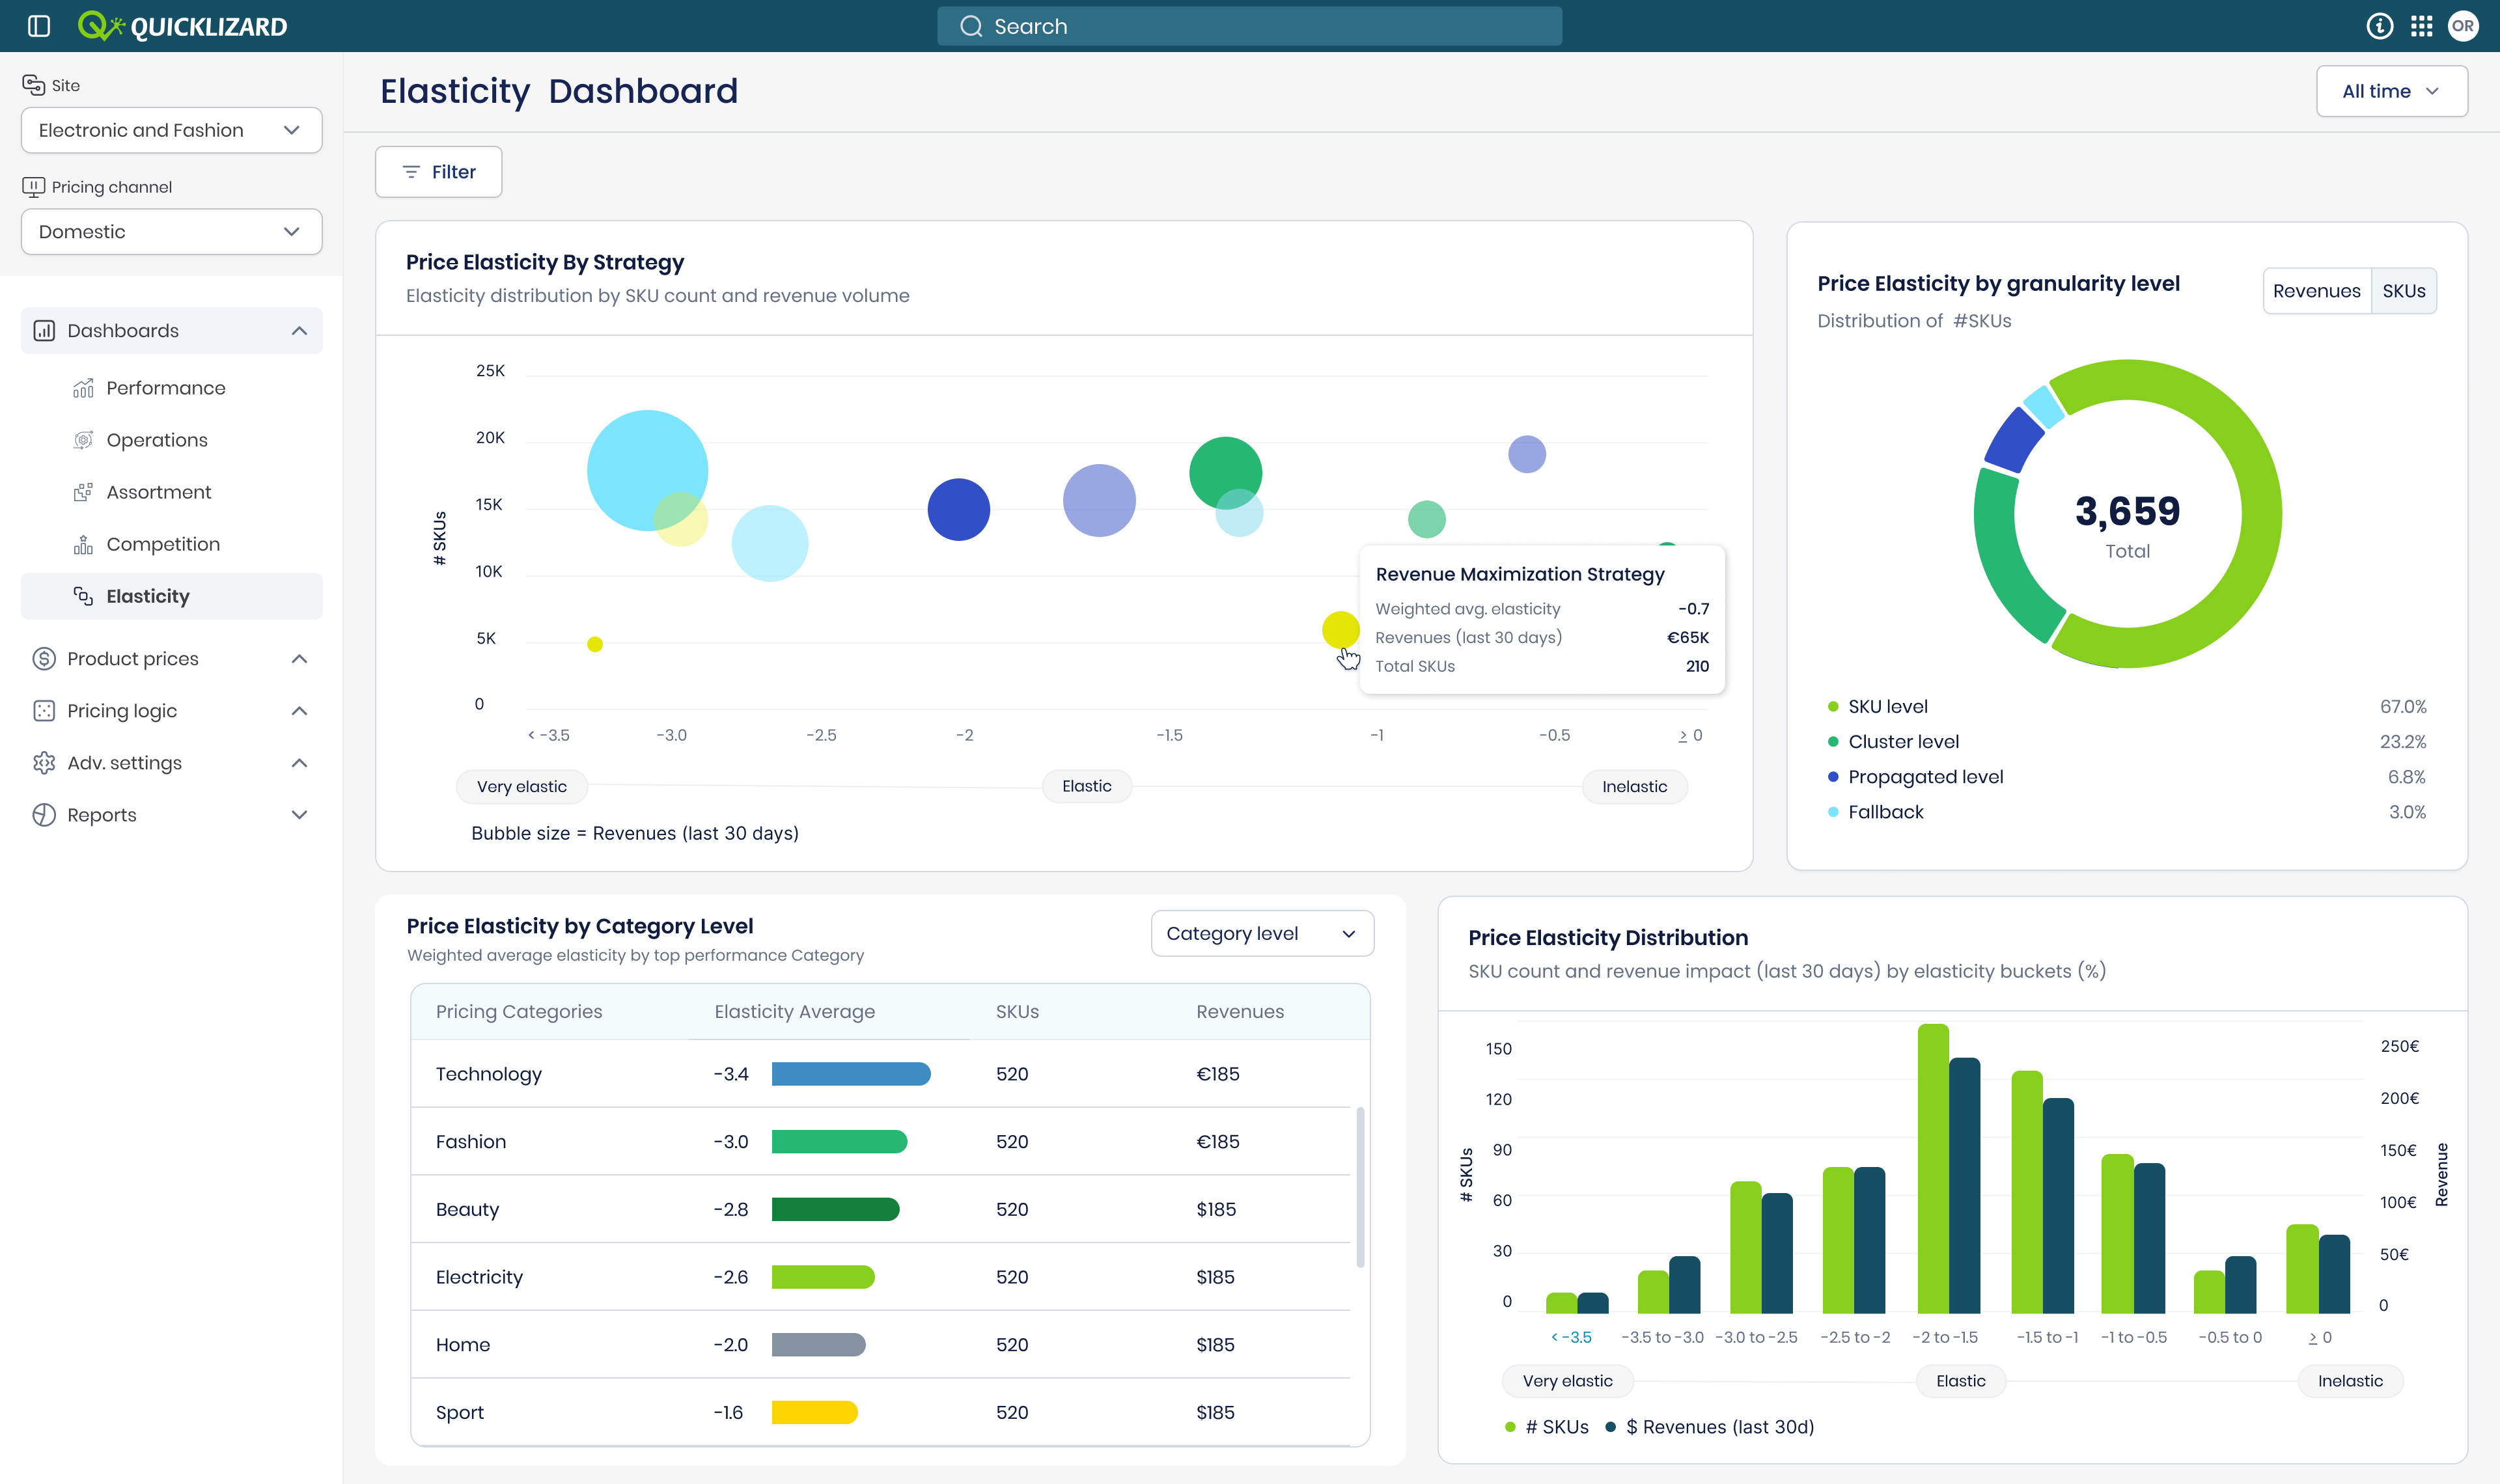Viewport: 2500px width, 1484px height.
Task: Click the Operations icon
Action: 83,440
